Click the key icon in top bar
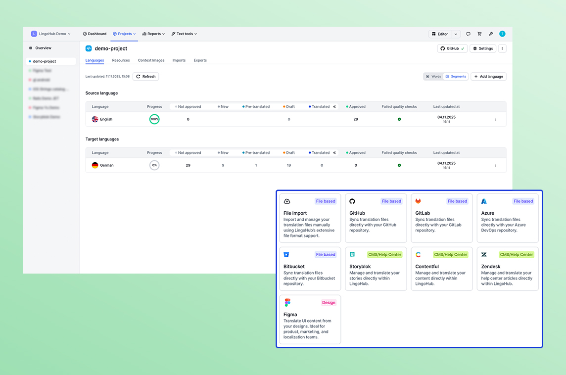The width and height of the screenshot is (566, 375). click(x=491, y=34)
